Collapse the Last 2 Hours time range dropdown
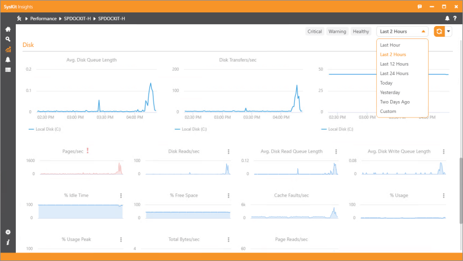463x261 pixels. [x=402, y=32]
